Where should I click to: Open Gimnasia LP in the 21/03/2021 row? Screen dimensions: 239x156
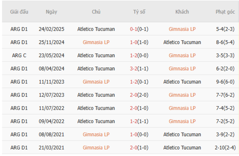(x=96, y=148)
